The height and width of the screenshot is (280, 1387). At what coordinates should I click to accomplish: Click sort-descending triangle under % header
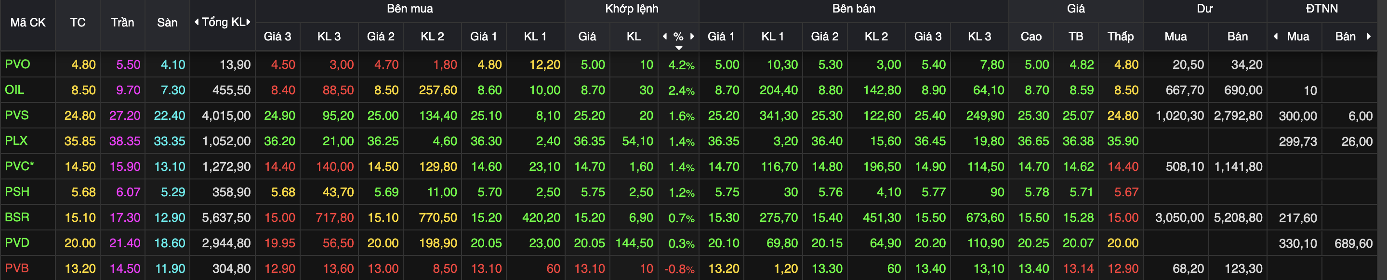[x=678, y=48]
